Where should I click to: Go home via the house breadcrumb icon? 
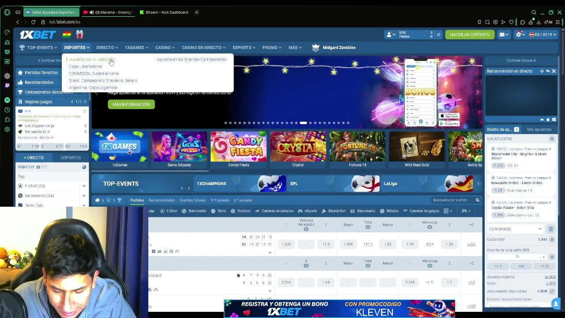click(97, 200)
